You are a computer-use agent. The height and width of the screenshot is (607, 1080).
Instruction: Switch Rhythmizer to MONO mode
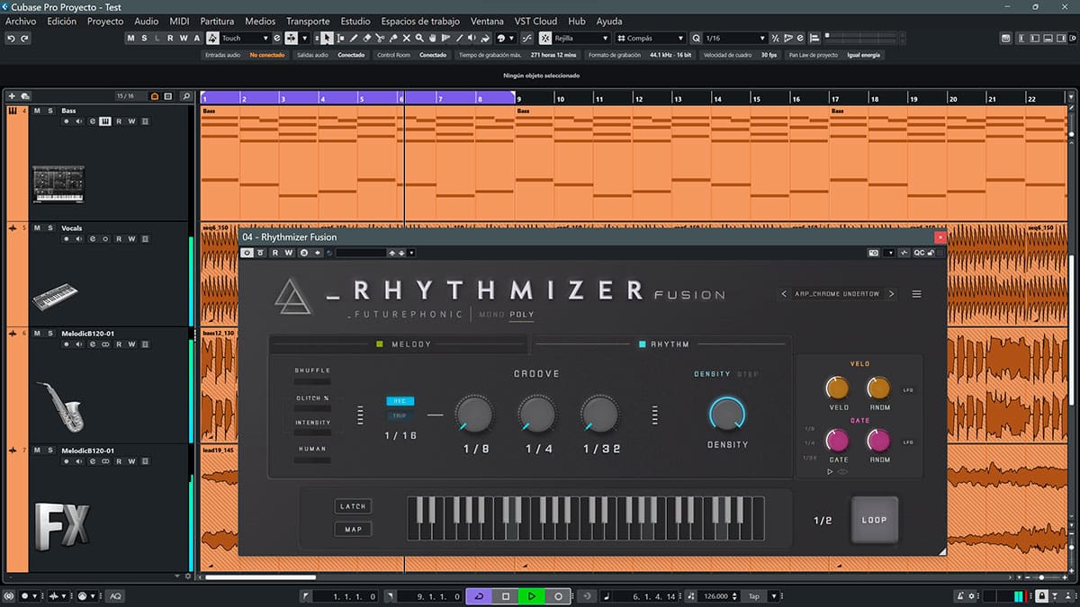pos(491,315)
